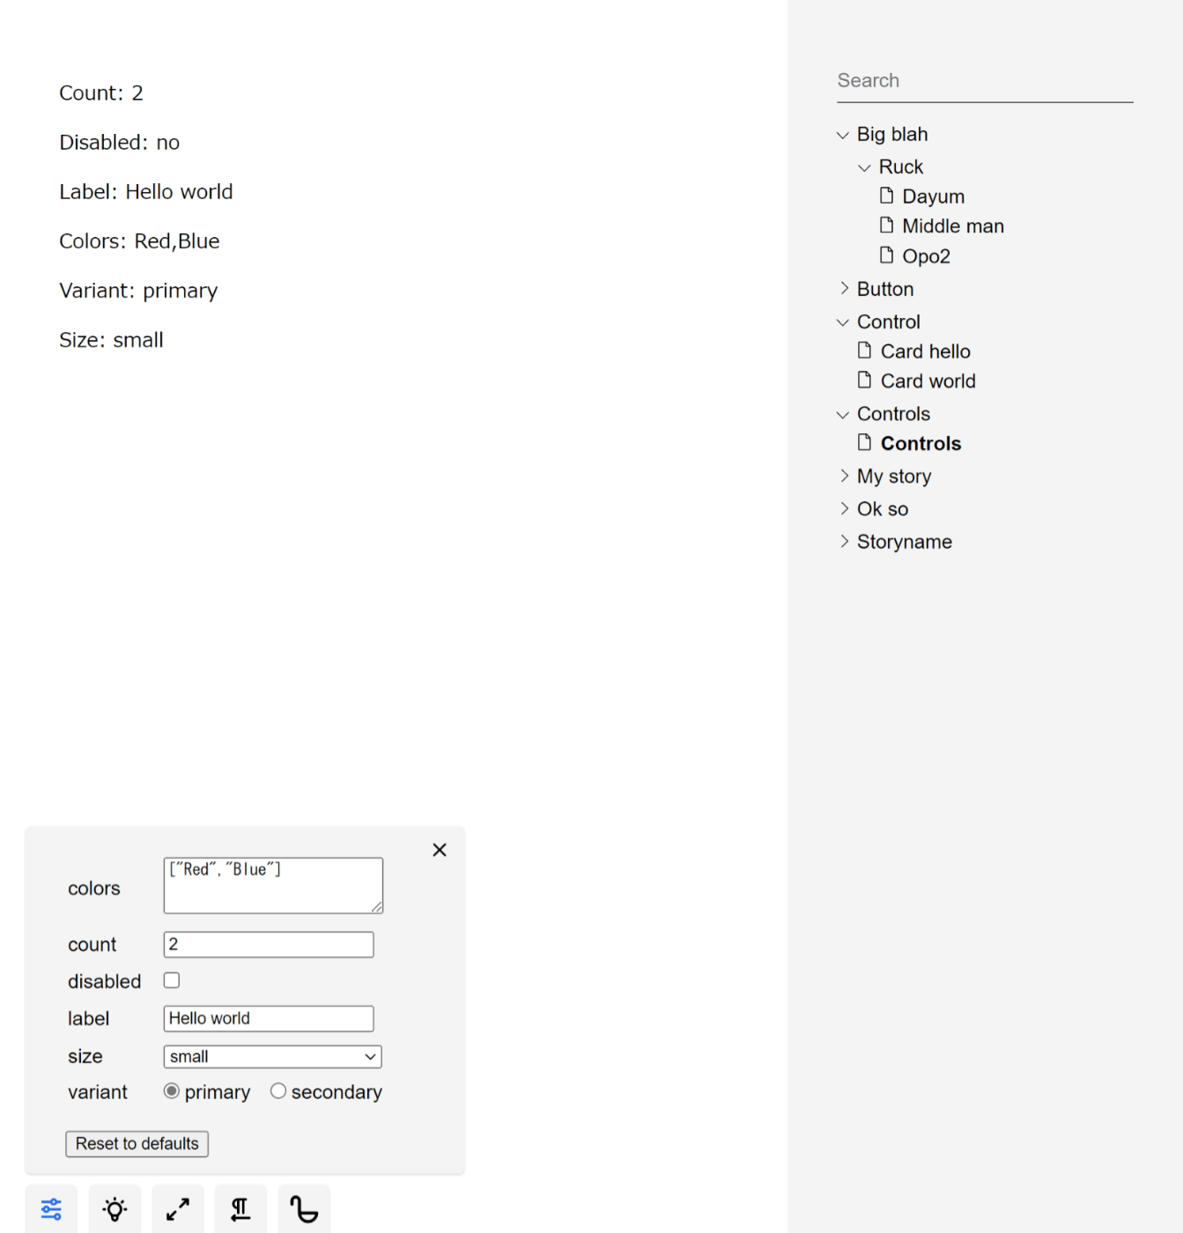1183x1233 pixels.
Task: Expand the Ok so group
Action: click(x=873, y=509)
